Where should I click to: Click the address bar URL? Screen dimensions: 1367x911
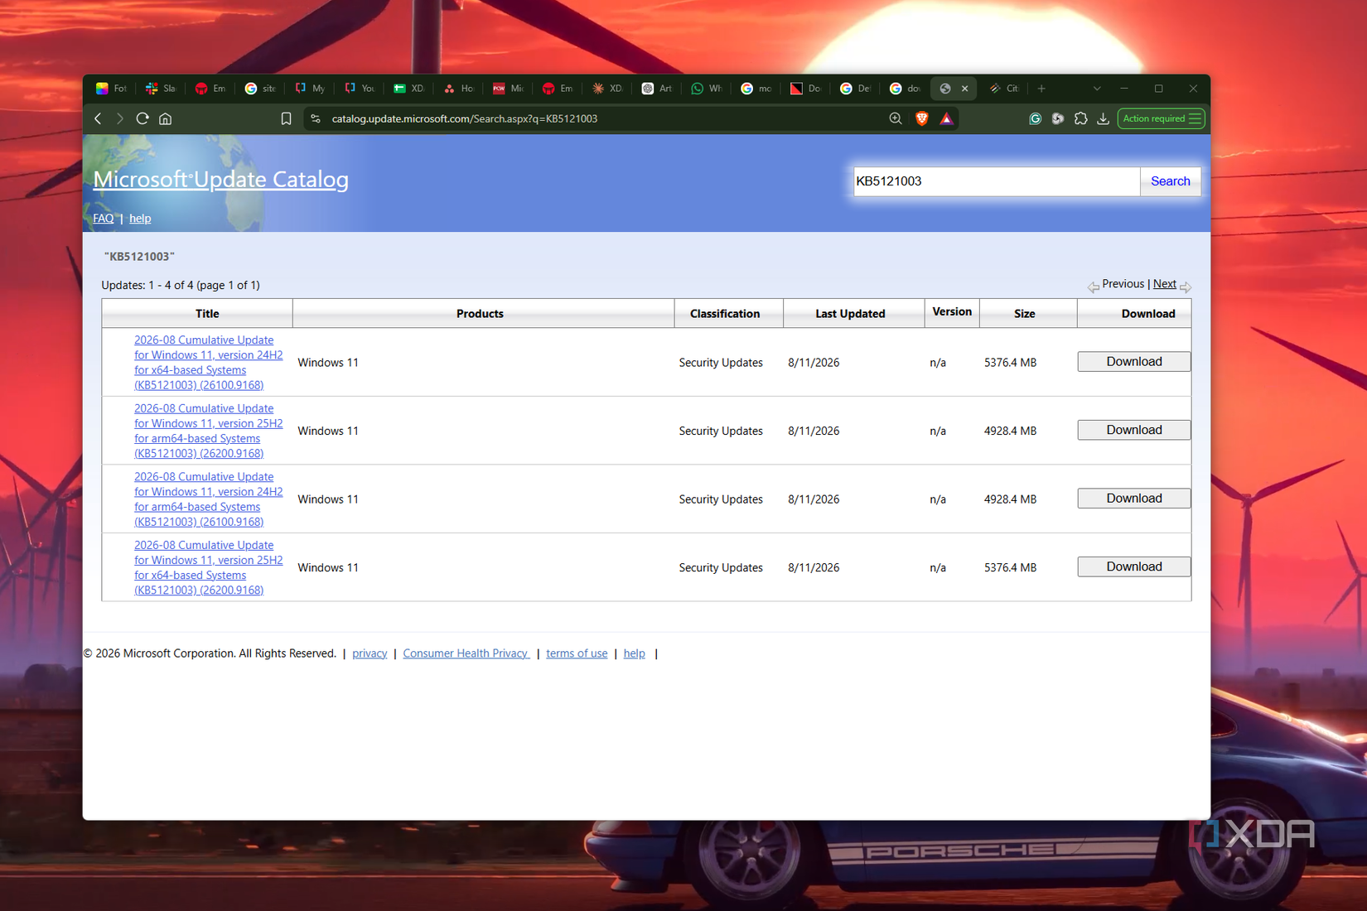[465, 118]
